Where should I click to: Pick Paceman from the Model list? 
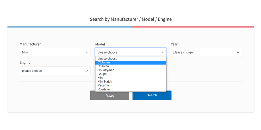point(131,85)
